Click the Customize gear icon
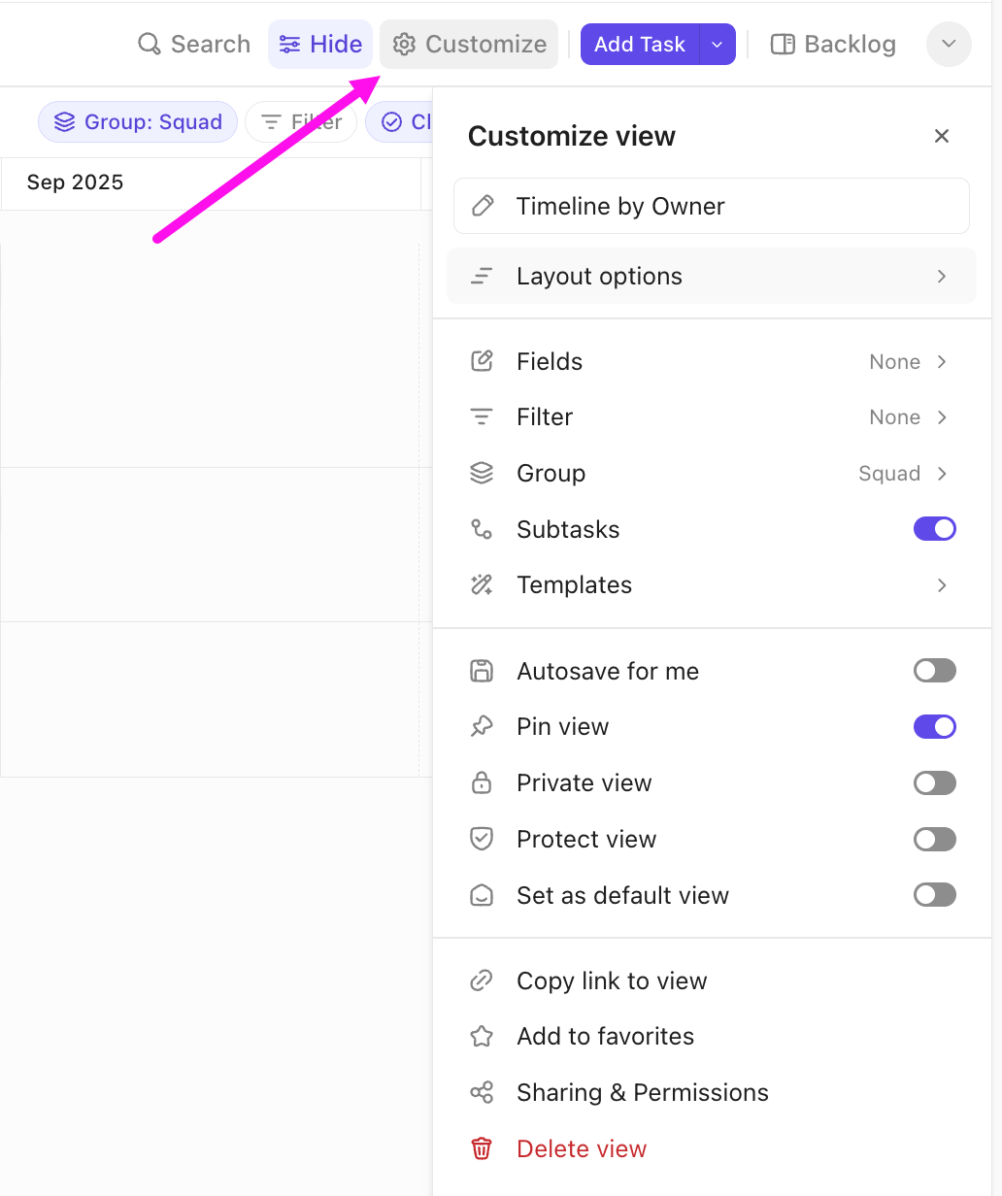 click(x=404, y=45)
